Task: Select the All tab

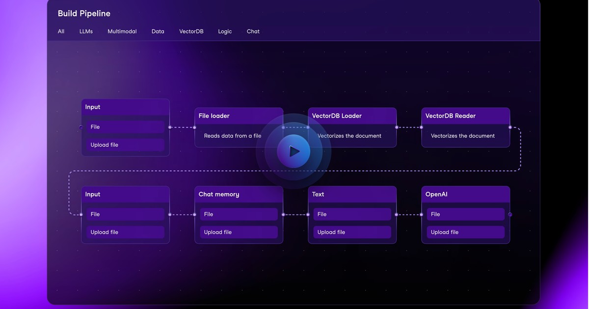Action: pos(61,31)
